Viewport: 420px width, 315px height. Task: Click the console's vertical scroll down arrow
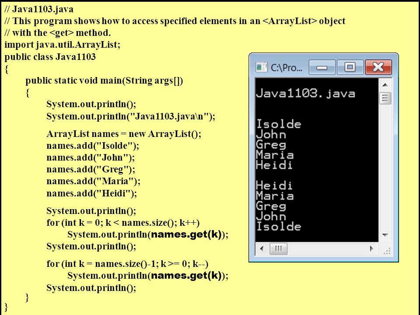pyautogui.click(x=385, y=235)
